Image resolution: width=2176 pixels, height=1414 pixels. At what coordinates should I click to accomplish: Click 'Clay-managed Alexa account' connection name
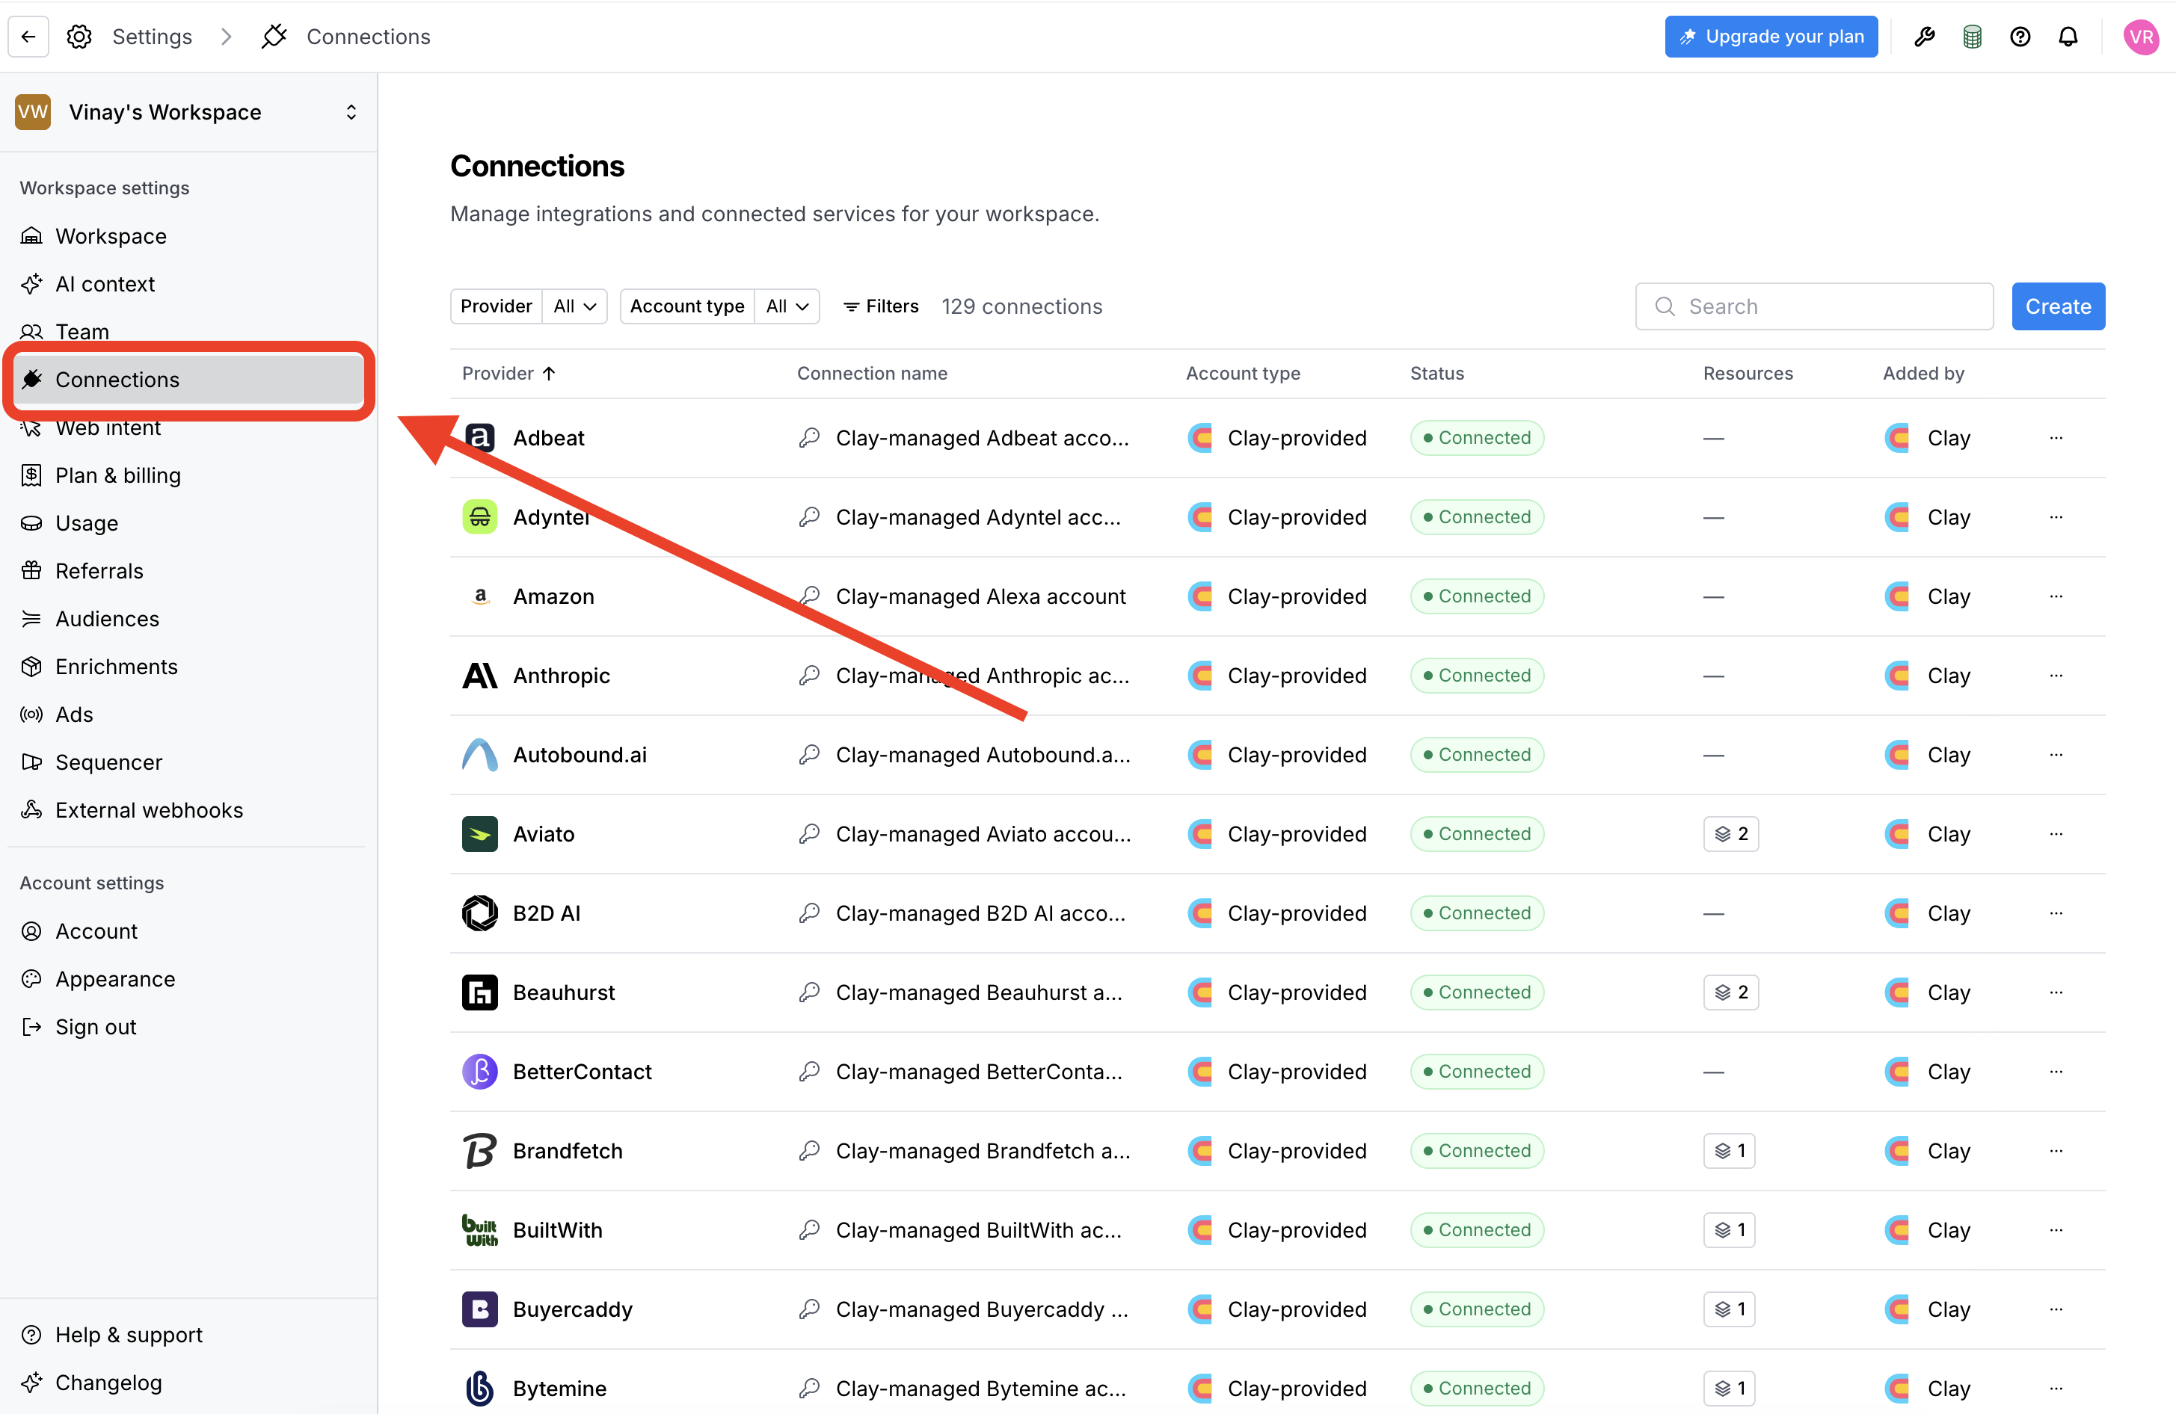point(980,596)
